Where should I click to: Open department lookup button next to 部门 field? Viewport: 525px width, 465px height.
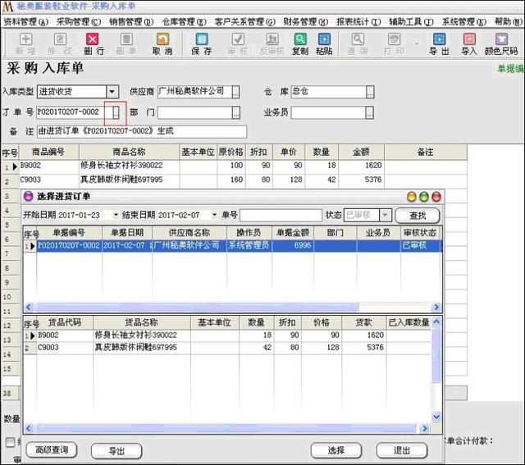pyautogui.click(x=235, y=113)
